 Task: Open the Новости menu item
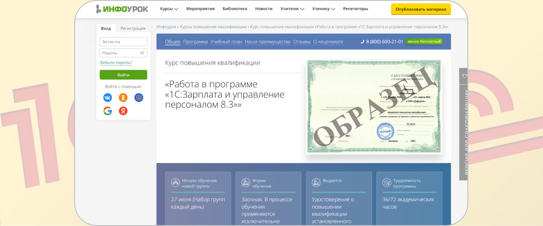(264, 9)
